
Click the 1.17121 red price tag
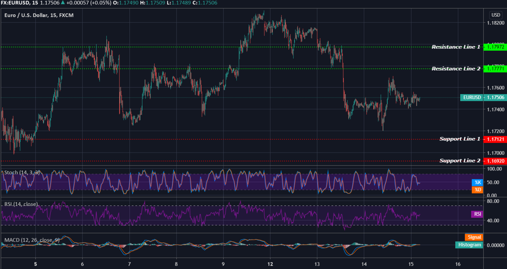(495, 139)
